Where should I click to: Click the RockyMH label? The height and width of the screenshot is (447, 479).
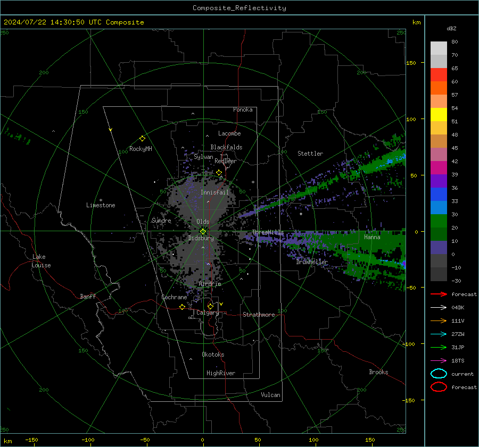(x=141, y=149)
